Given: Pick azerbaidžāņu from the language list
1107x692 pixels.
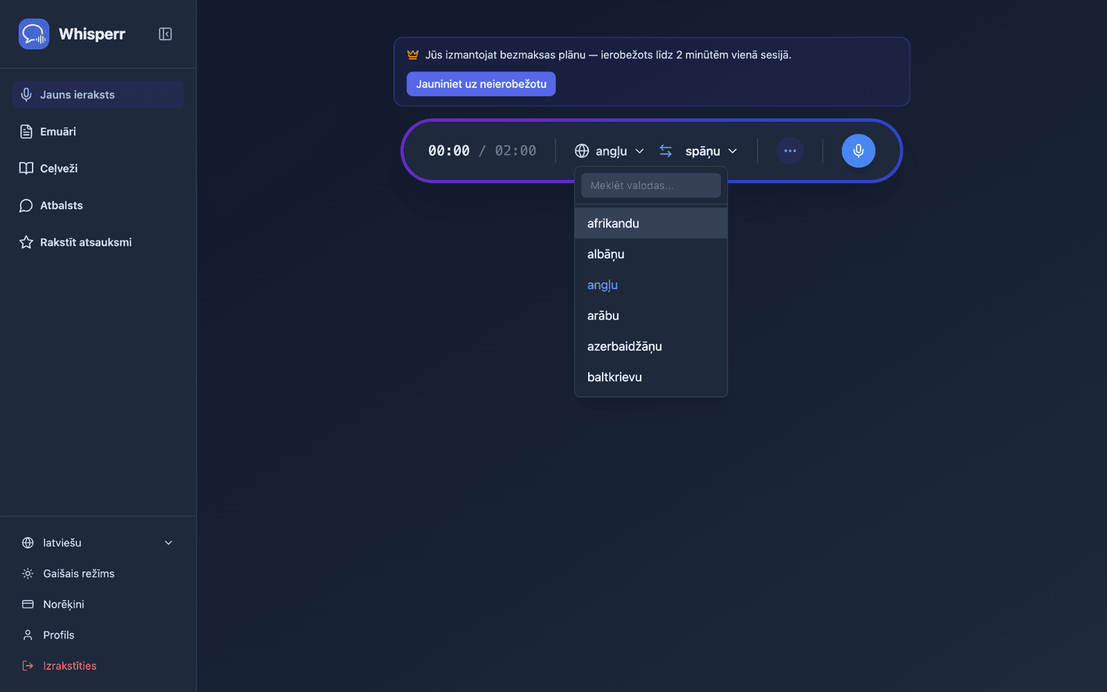Looking at the screenshot, I should [651, 346].
